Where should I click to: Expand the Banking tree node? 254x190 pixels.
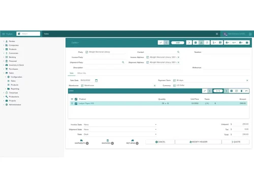click(4, 57)
